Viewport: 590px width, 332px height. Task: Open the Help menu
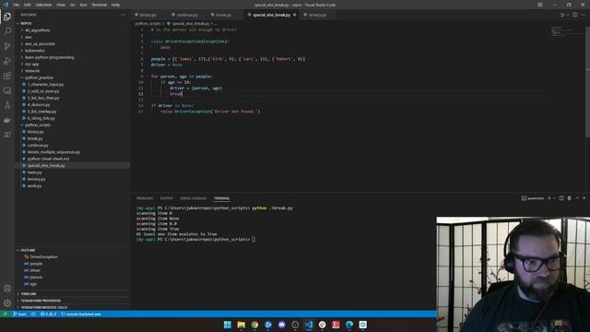(x=115, y=5)
